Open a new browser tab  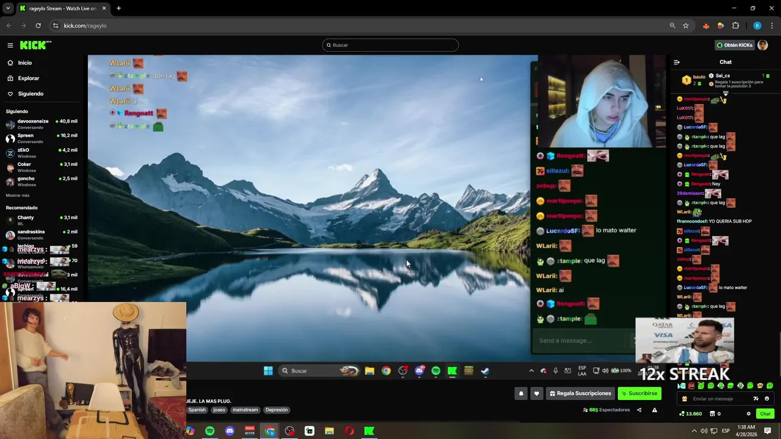tap(118, 9)
